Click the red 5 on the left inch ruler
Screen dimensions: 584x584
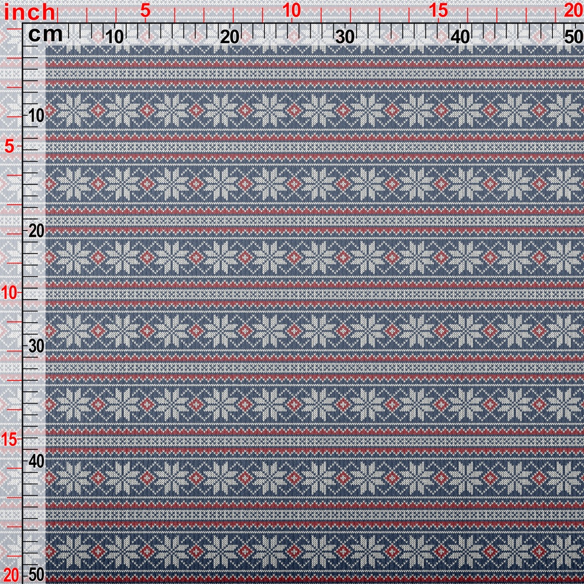point(10,147)
